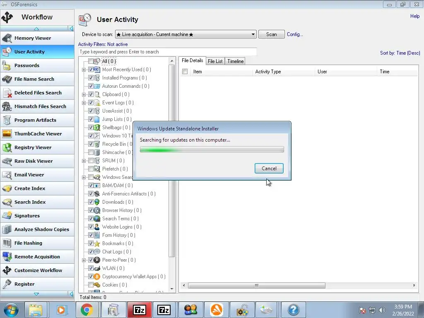Select the File Details tab

click(192, 60)
